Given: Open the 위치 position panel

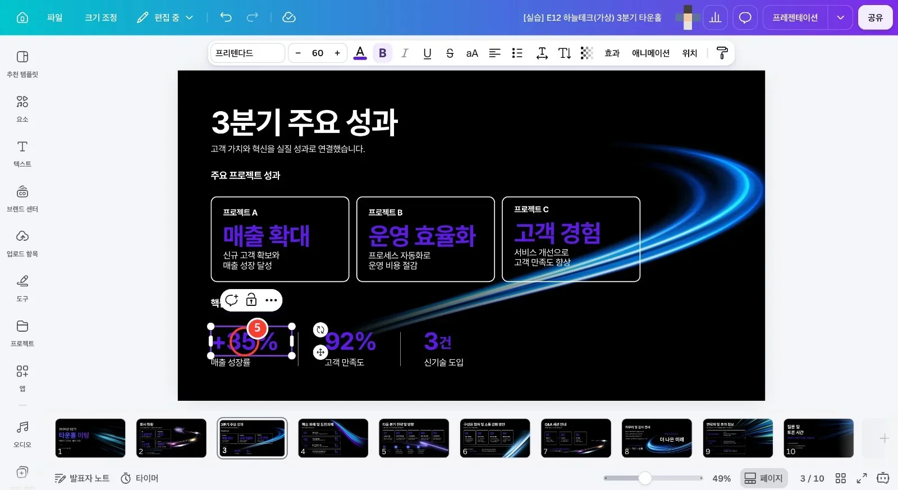Looking at the screenshot, I should point(689,53).
